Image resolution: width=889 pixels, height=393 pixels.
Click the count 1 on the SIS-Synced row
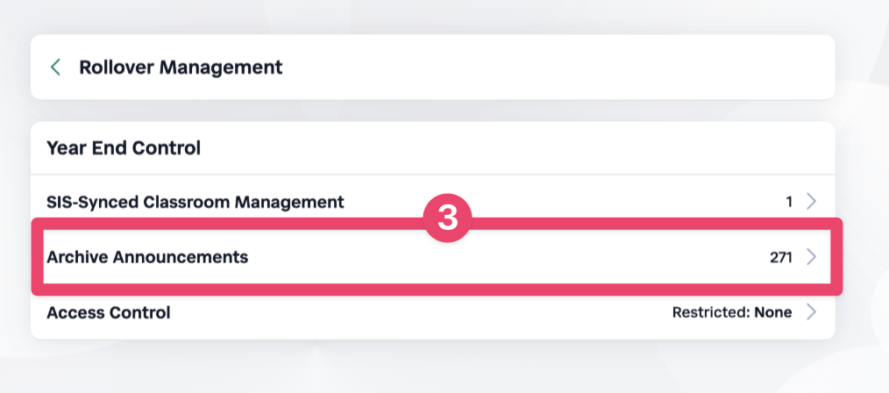pyautogui.click(x=789, y=202)
